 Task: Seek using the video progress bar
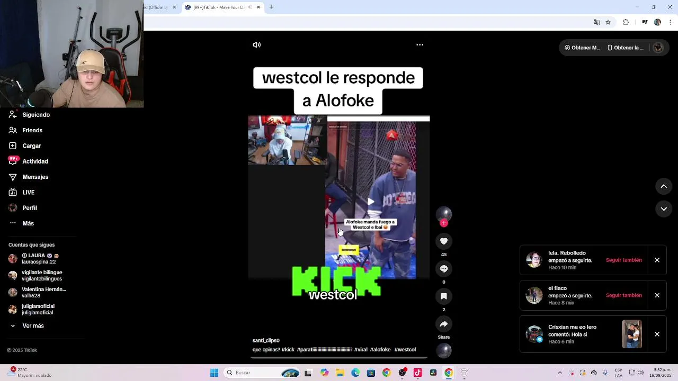338,357
